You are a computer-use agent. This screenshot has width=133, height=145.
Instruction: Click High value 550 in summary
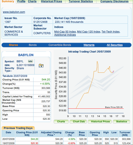tap(48, 115)
